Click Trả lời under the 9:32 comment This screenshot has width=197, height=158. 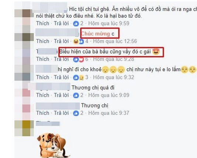(x=61, y=77)
